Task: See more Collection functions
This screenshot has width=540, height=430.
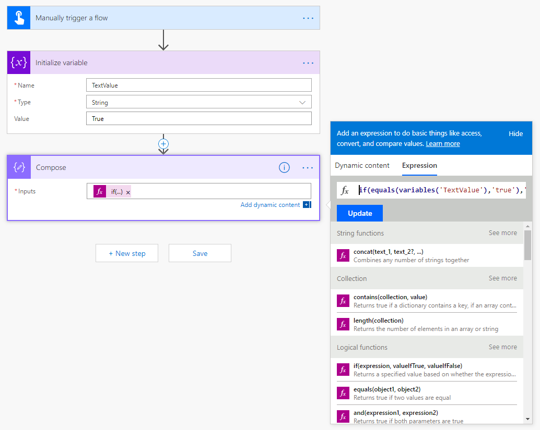Action: point(502,278)
